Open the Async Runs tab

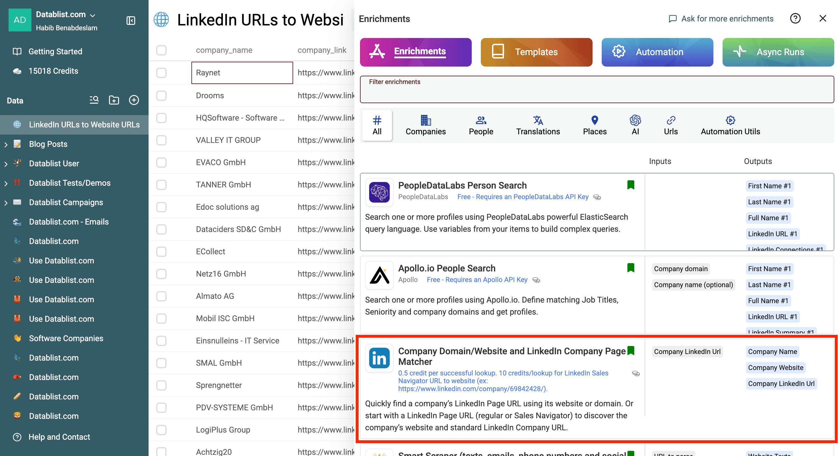coord(778,52)
